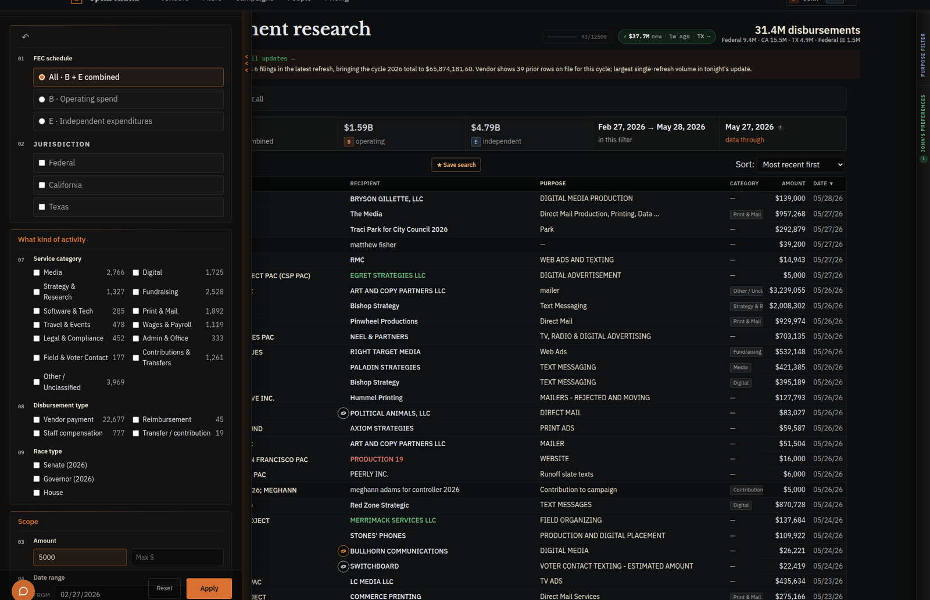Viewport: 930px width, 600px height.
Task: Tick the Fundraising category checkbox
Action: 135,292
